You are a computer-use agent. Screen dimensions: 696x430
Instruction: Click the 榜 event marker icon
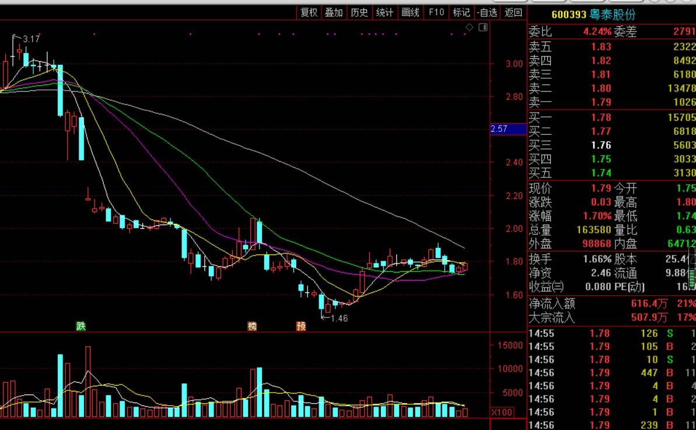[x=252, y=326]
